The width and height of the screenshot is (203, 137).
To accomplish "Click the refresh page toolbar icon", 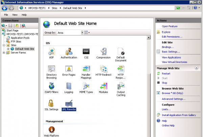I will [178, 8].
